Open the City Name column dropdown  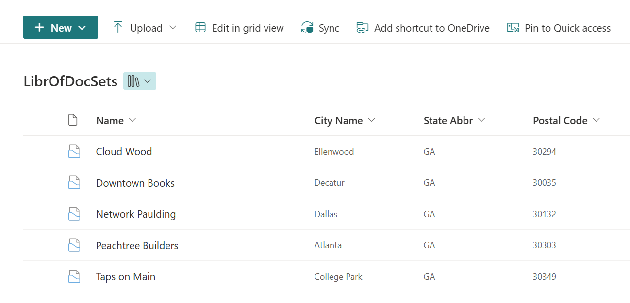[x=372, y=120]
